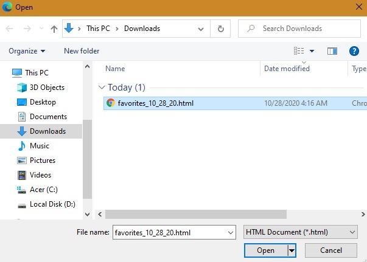The height and width of the screenshot is (262, 367).
Task: Click the Desktop icon in sidebar
Action: pos(22,102)
